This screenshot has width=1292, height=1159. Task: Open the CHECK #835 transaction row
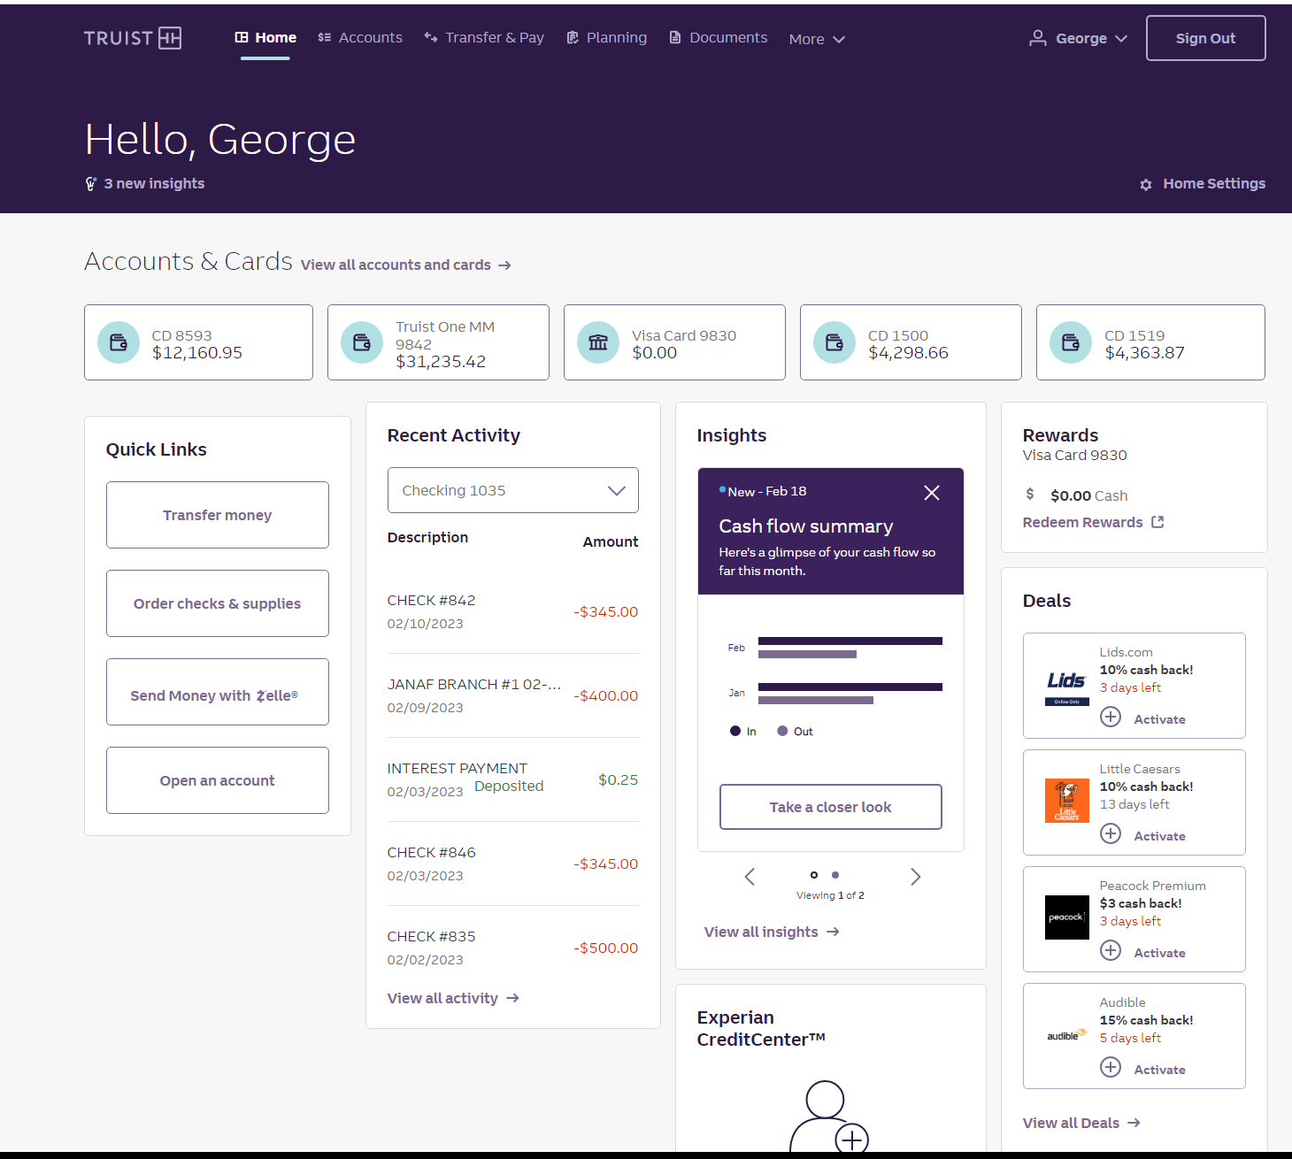coord(513,948)
